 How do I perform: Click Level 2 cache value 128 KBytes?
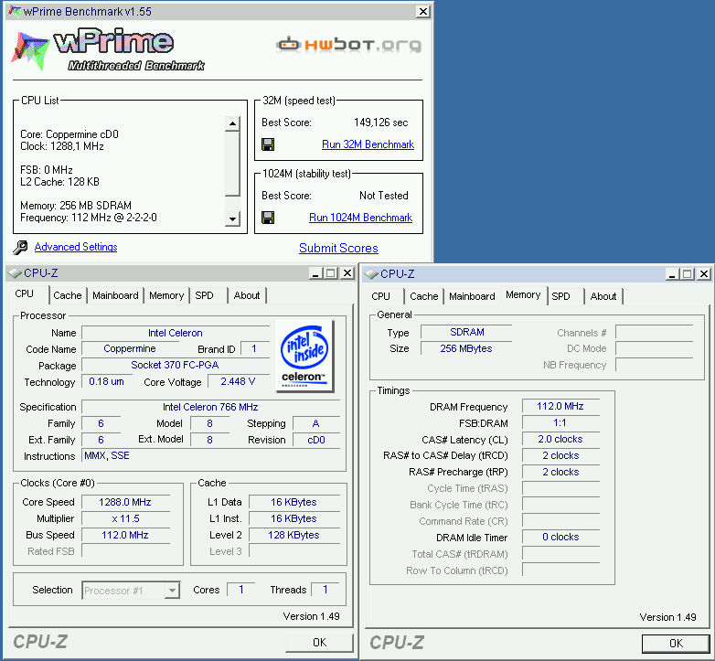[294, 535]
